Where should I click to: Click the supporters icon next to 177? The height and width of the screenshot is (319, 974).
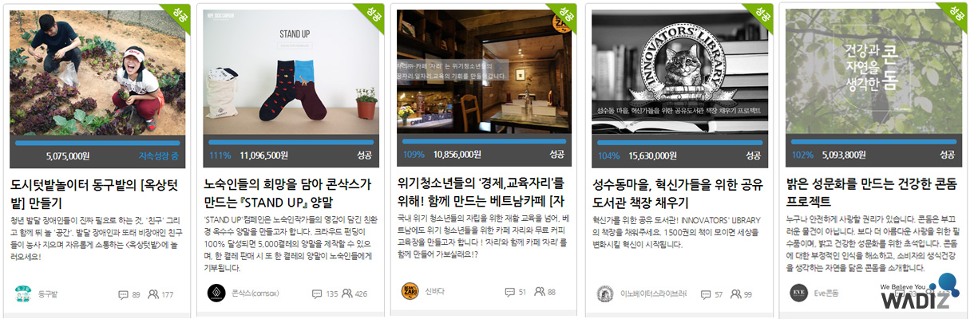pyautogui.click(x=153, y=294)
